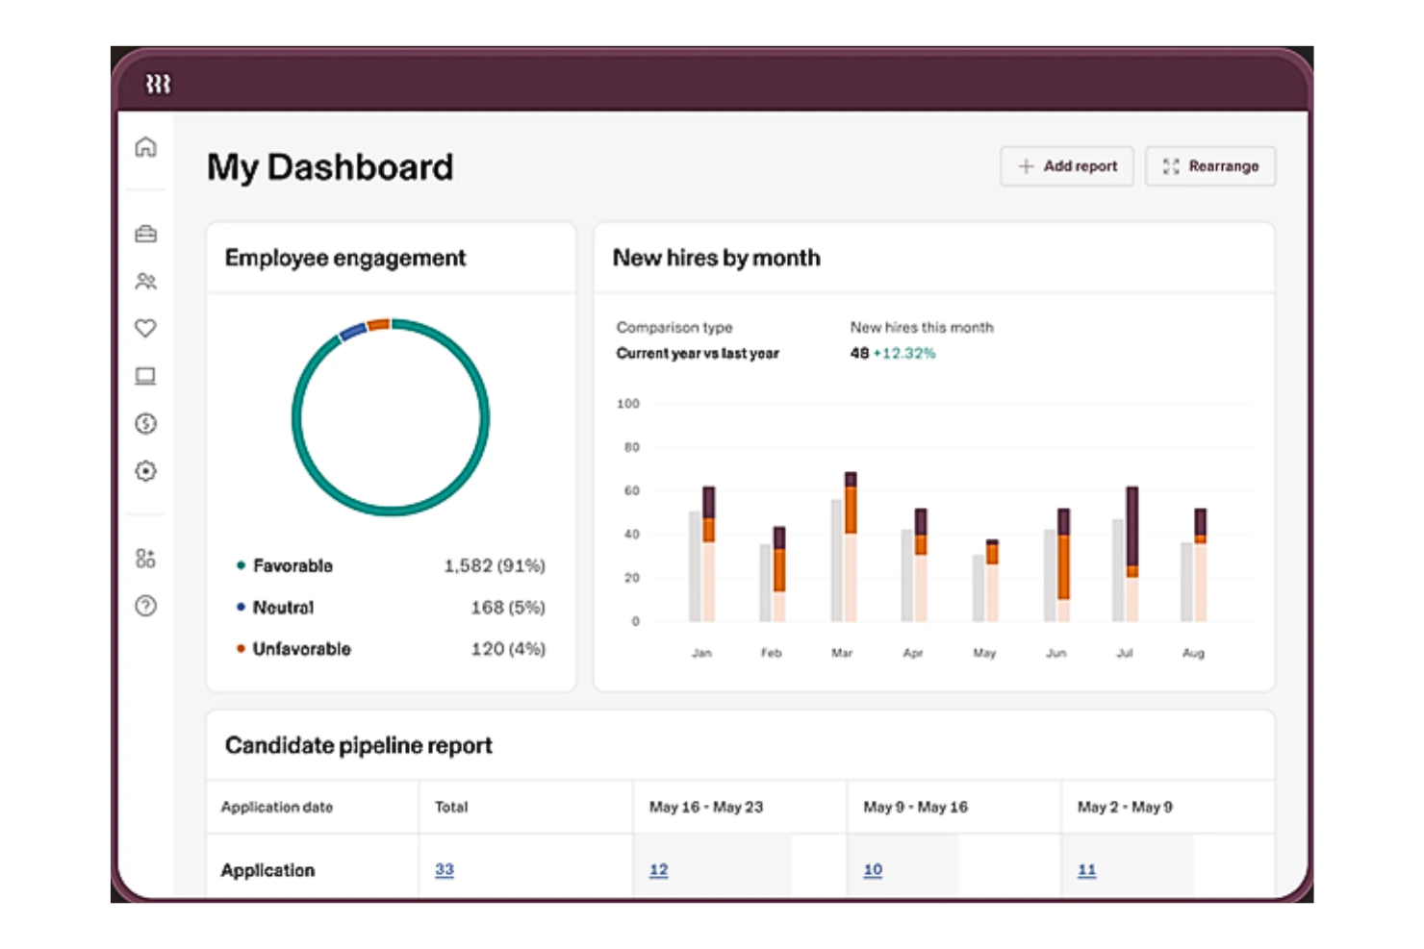
Task: Open the gear settings icon in sidebar
Action: pos(145,471)
